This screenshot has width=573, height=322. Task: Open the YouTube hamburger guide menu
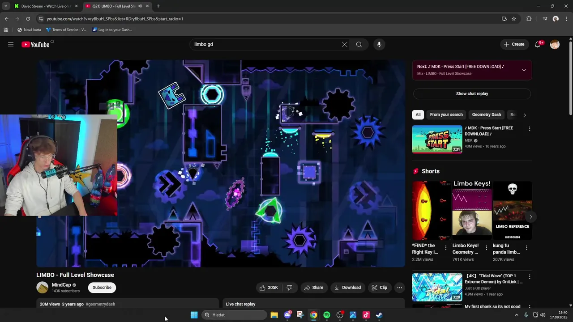pyautogui.click(x=11, y=44)
